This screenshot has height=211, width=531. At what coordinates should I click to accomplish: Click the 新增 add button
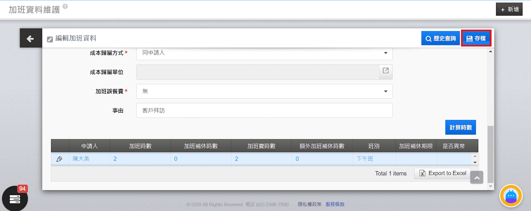click(509, 9)
